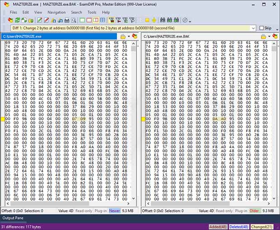Viewport: 280px width, 230px height.
Task: Click the yellow square current diff icon
Action: pyautogui.click(x=147, y=20)
